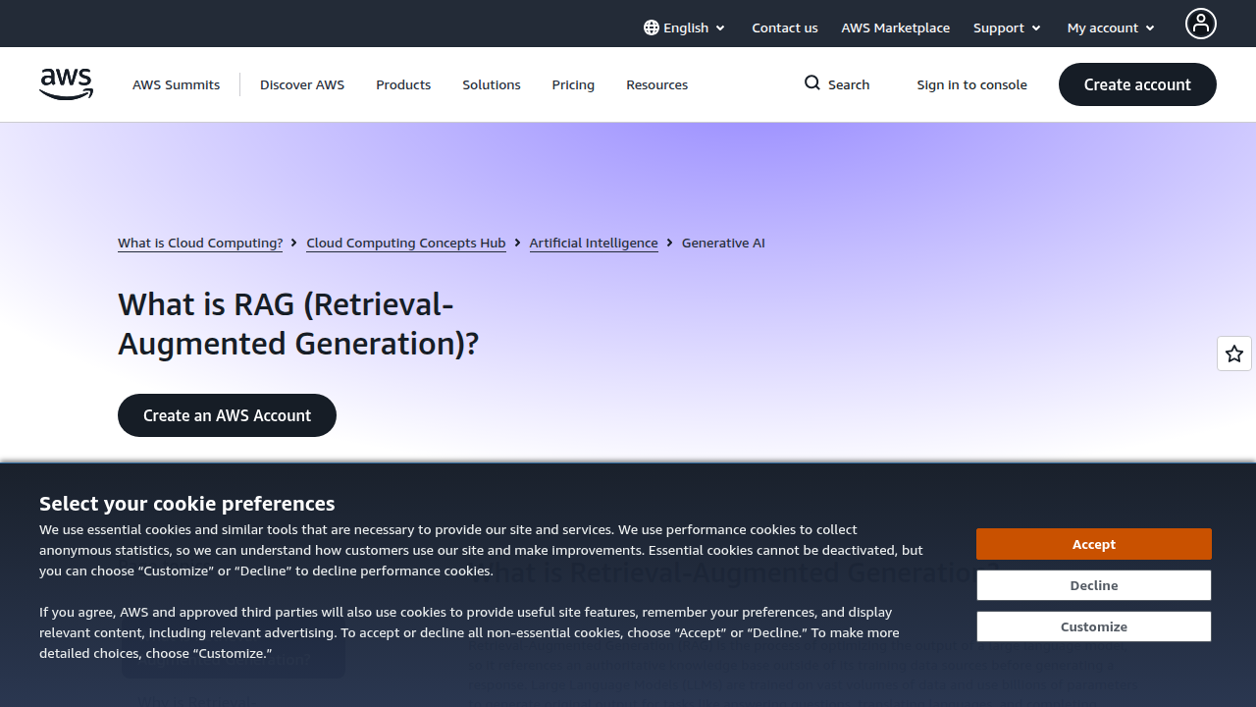Click the AWS logo
This screenshot has height=707, width=1256.
click(67, 84)
